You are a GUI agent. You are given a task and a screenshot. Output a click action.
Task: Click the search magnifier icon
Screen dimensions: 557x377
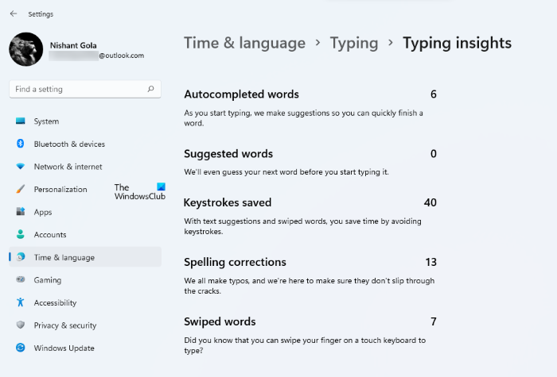click(150, 89)
